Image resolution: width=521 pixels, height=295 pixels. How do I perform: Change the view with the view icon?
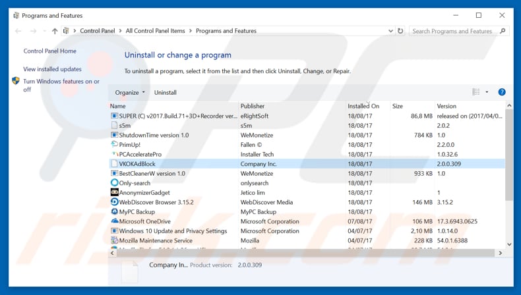[476, 92]
